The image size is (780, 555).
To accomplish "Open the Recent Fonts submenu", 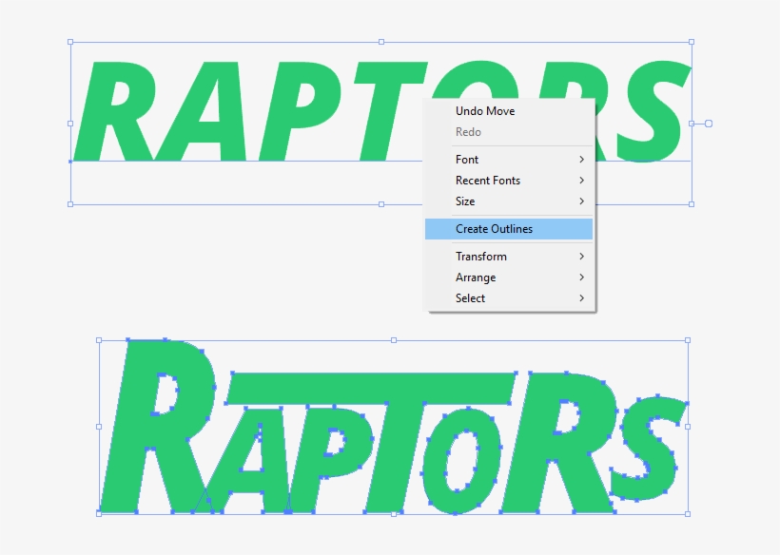I will 582,181.
